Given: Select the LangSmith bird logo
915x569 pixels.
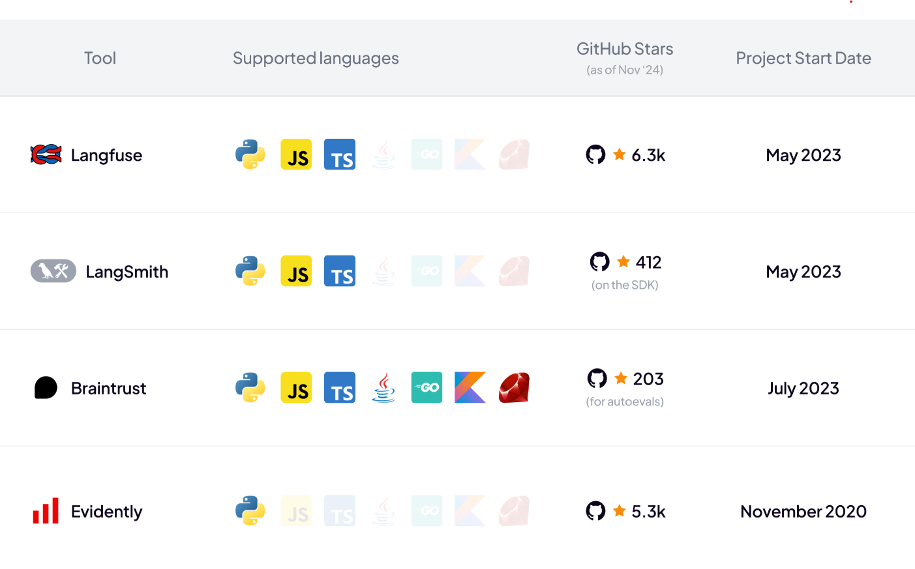Looking at the screenshot, I should [x=53, y=270].
